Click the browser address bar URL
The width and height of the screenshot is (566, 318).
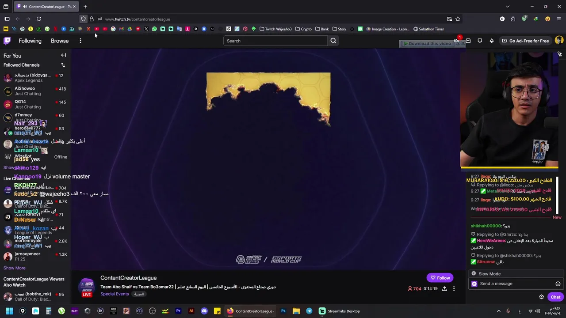point(138,19)
